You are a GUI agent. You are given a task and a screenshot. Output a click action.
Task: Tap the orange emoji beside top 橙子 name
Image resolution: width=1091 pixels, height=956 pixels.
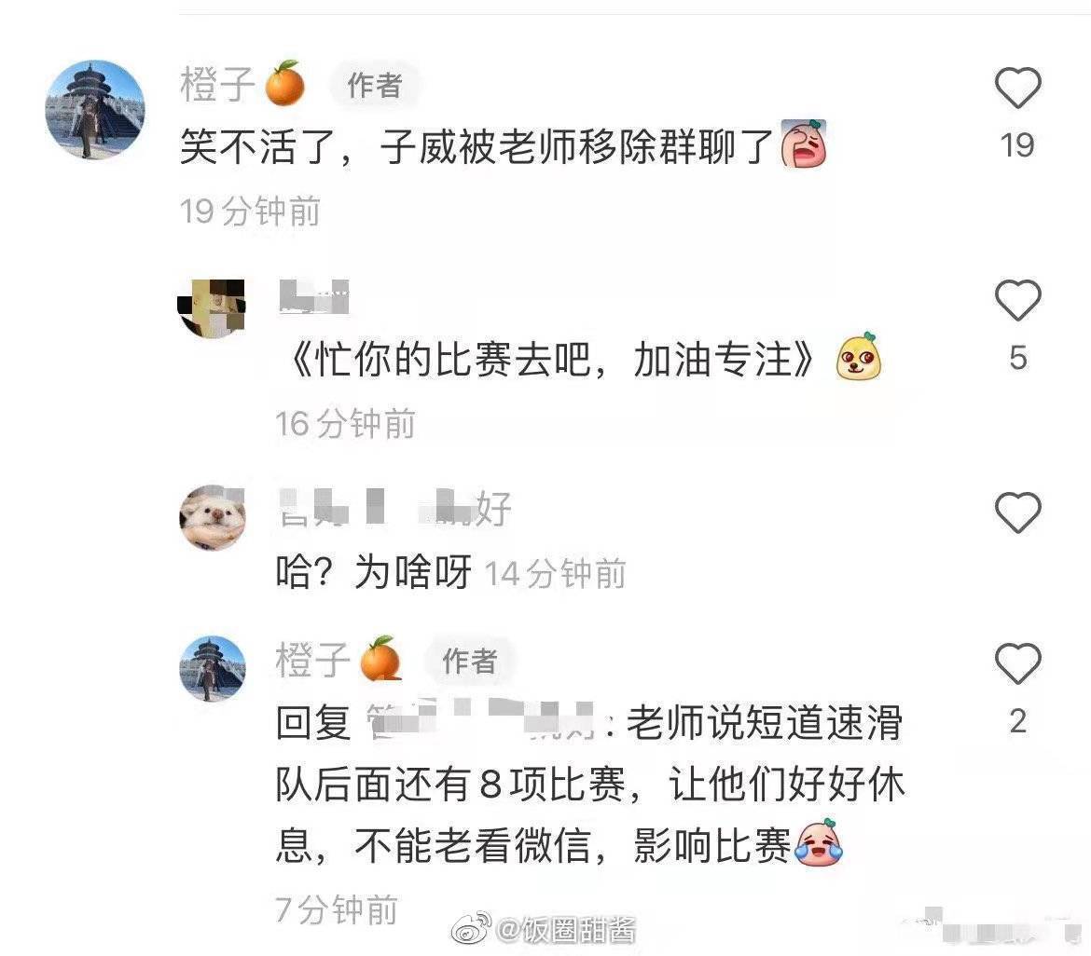pos(284,84)
